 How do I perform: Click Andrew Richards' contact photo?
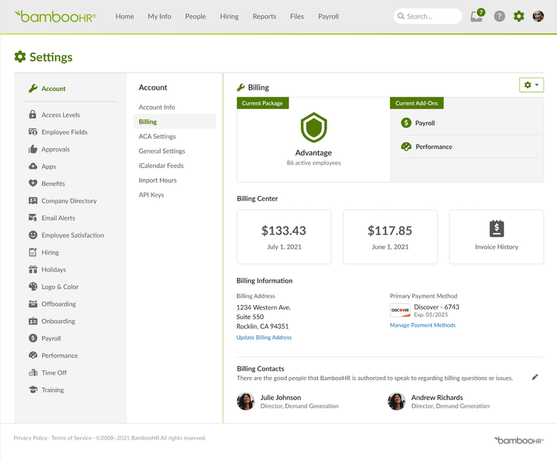tap(397, 402)
